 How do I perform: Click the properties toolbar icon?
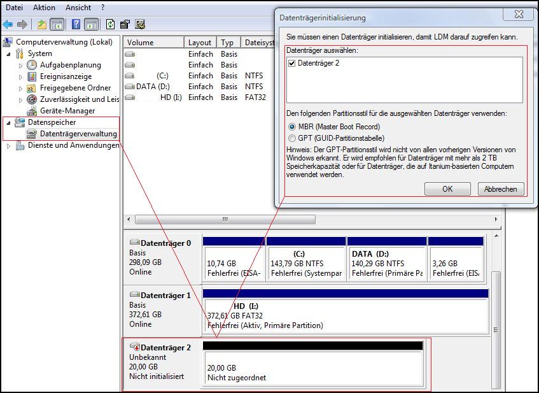[125, 24]
